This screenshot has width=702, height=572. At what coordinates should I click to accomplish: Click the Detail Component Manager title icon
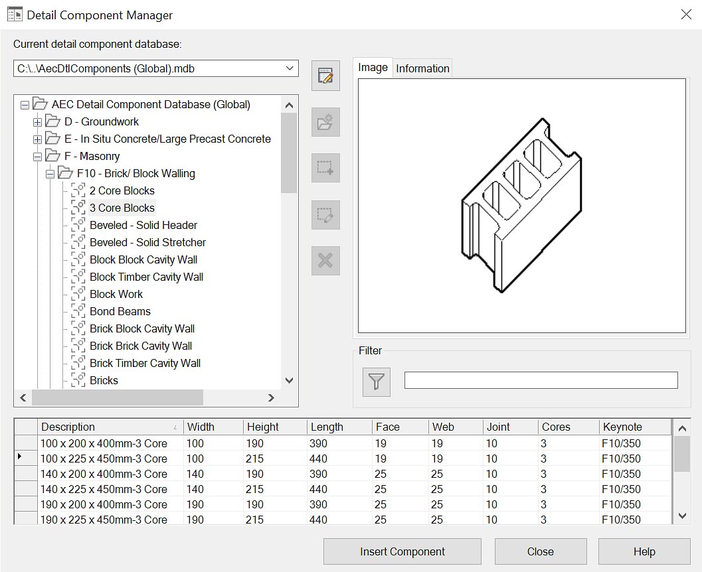tap(15, 15)
